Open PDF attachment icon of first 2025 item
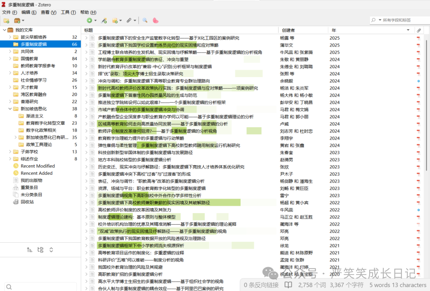Image resolution: width=430 pixels, height=291 pixels. (x=418, y=38)
